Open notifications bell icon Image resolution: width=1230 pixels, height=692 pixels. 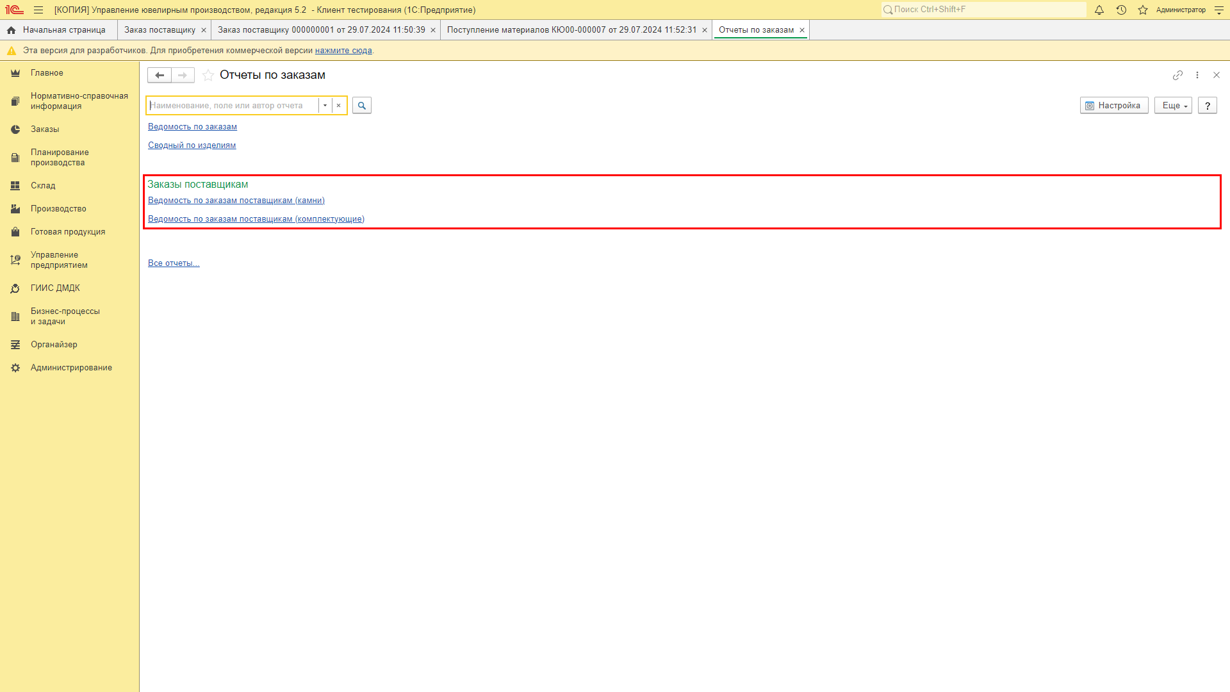(x=1099, y=10)
